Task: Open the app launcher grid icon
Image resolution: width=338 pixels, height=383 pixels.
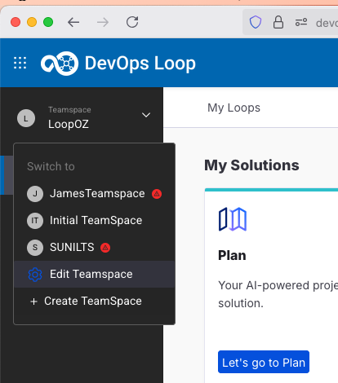Action: (x=20, y=63)
